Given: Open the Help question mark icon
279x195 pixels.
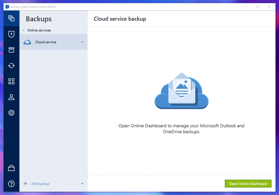Looking at the screenshot, I should click(11, 184).
